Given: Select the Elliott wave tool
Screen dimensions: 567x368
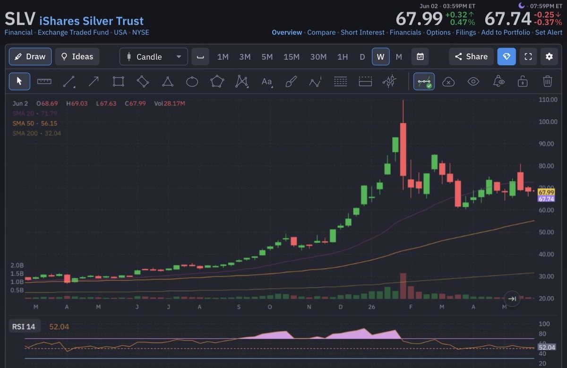Looking at the screenshot, I should coord(315,82).
